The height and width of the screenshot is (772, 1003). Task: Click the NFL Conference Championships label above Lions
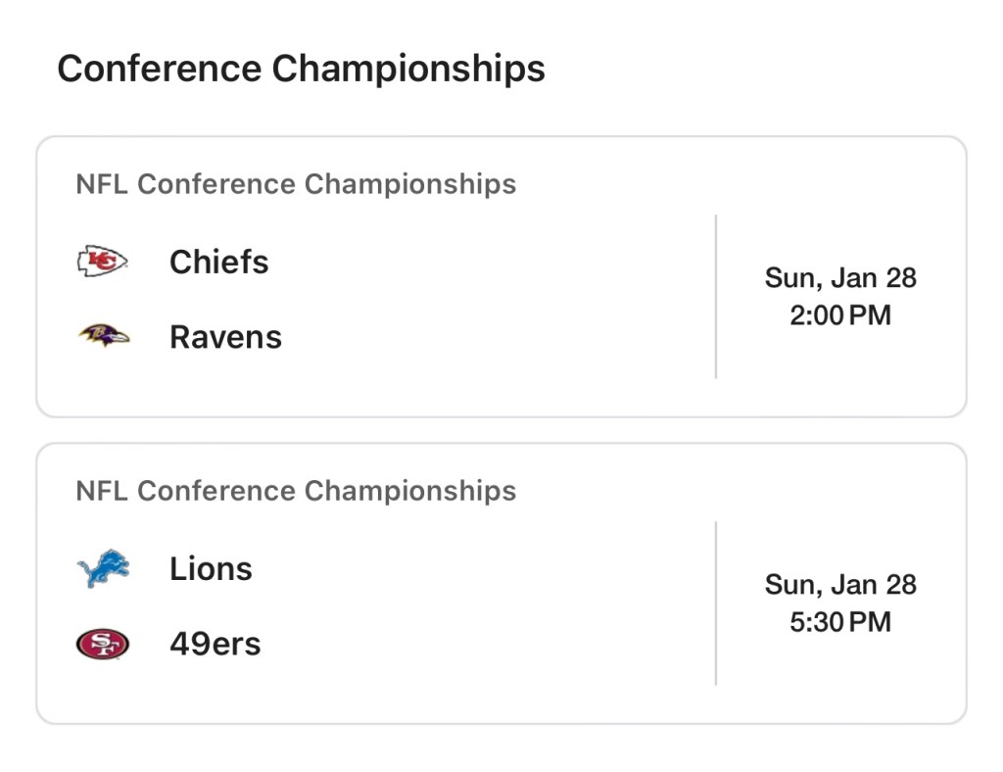[296, 491]
